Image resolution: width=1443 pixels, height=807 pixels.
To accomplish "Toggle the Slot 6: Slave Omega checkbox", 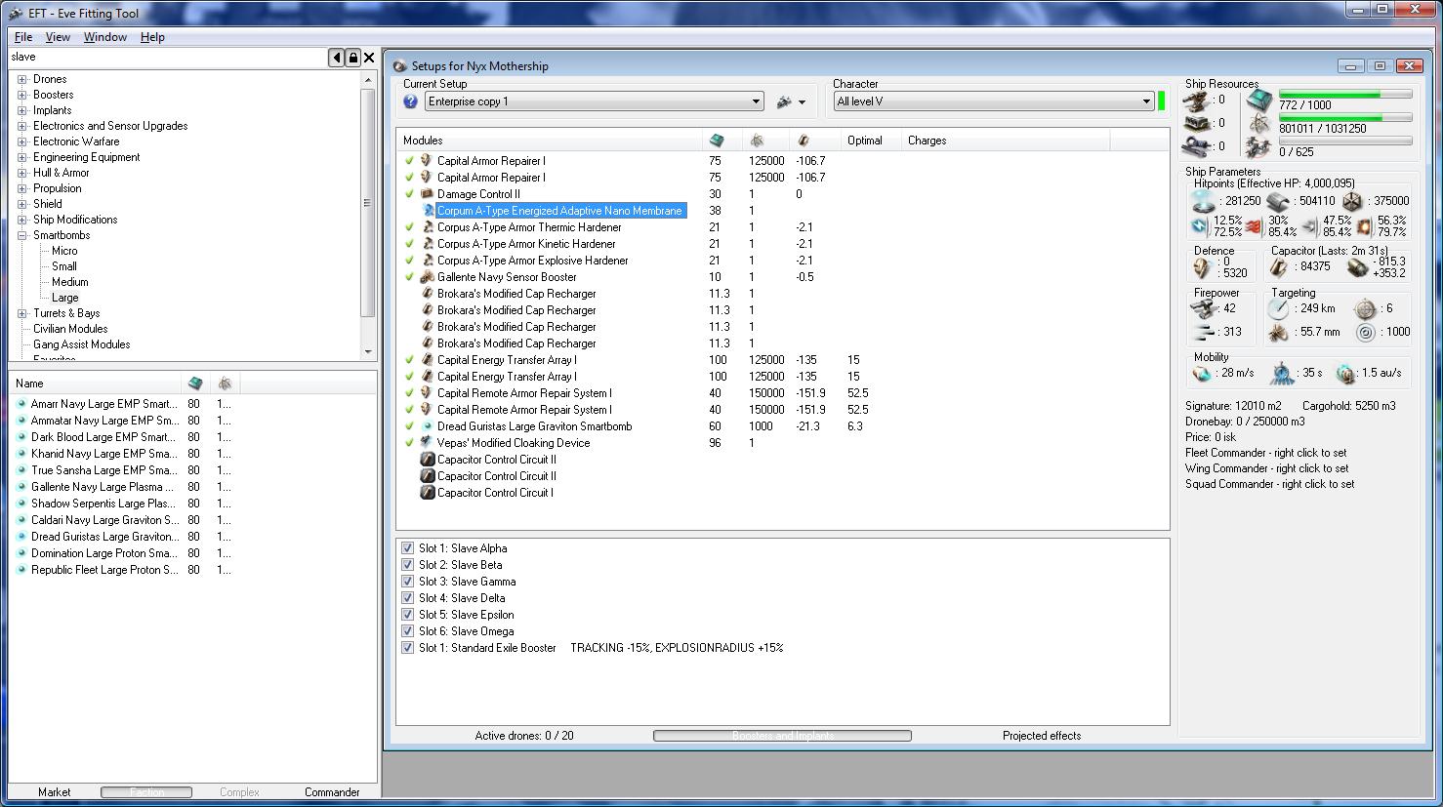I will pyautogui.click(x=407, y=631).
